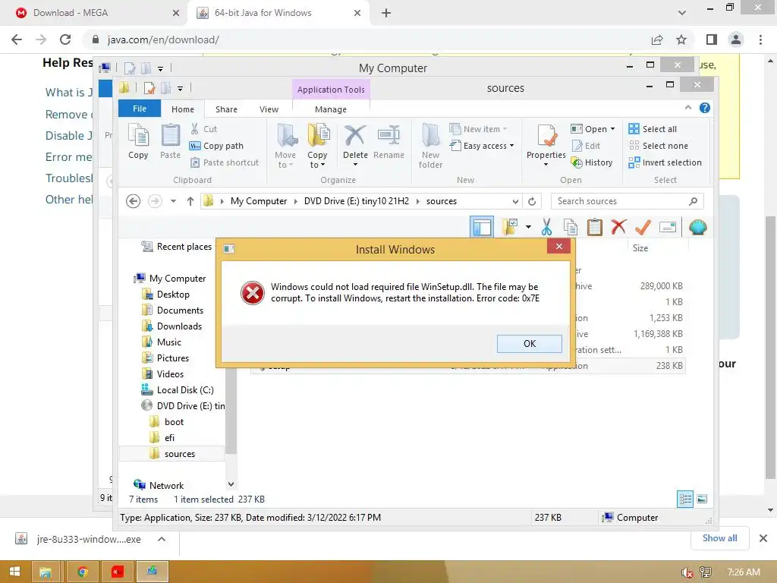
Task: Click the Rename ribbon icon
Action: pos(388,141)
